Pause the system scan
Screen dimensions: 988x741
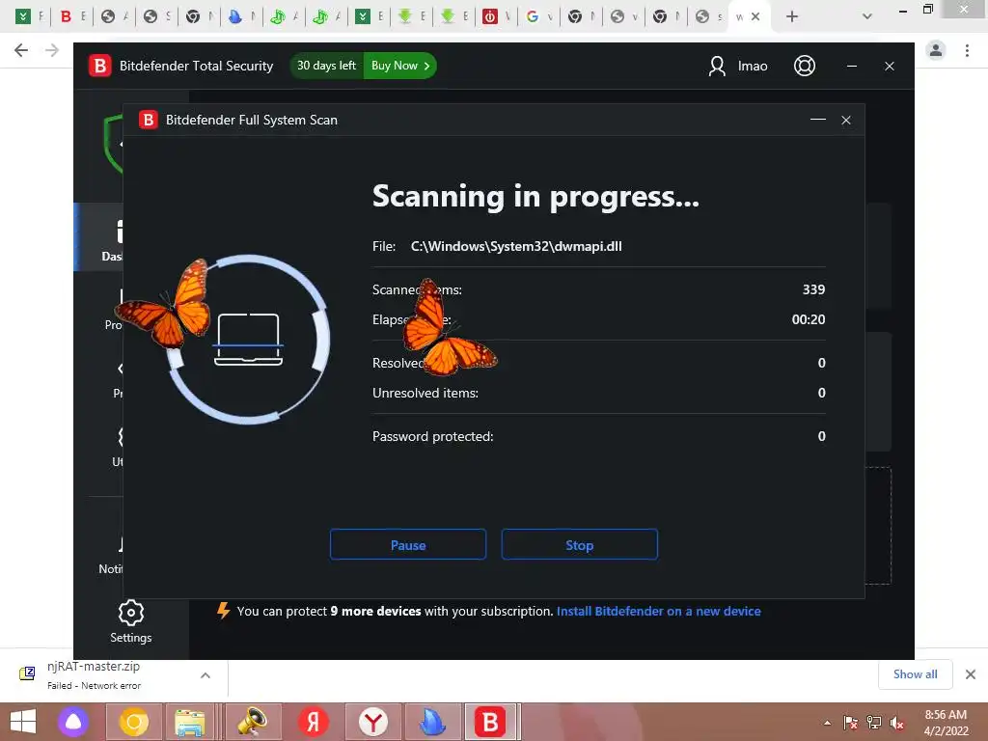408,544
